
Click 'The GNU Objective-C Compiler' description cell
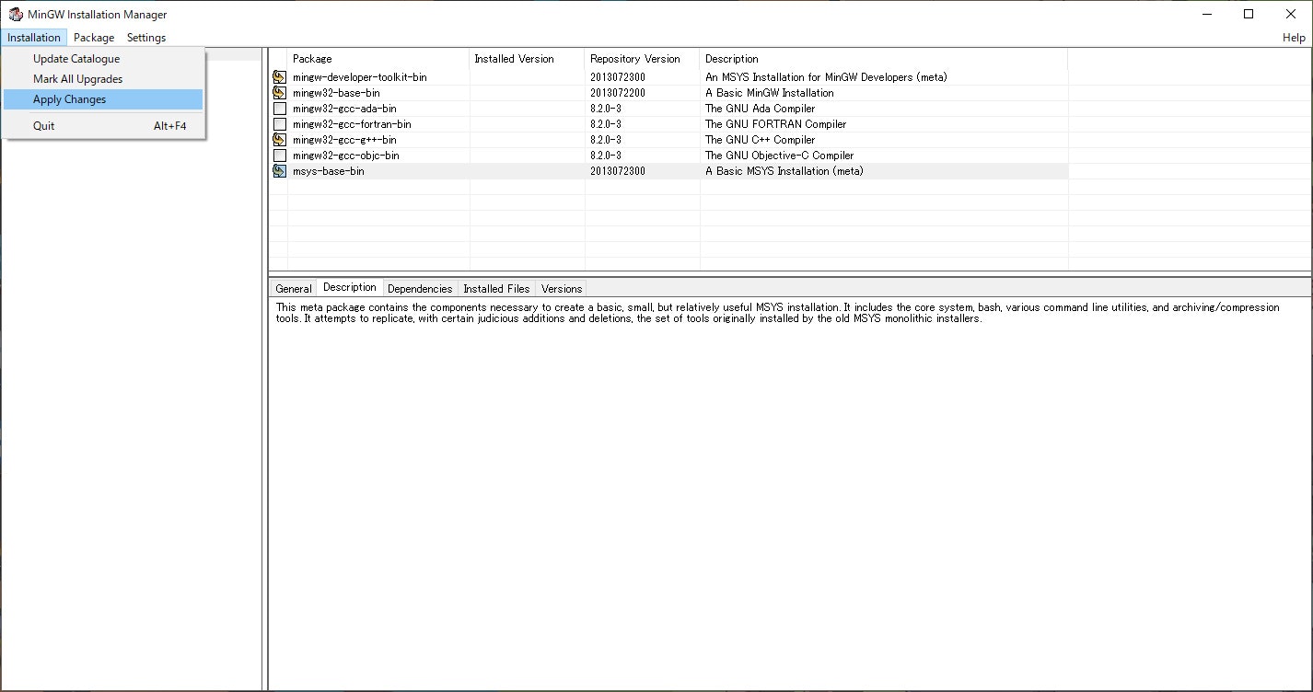[779, 156]
